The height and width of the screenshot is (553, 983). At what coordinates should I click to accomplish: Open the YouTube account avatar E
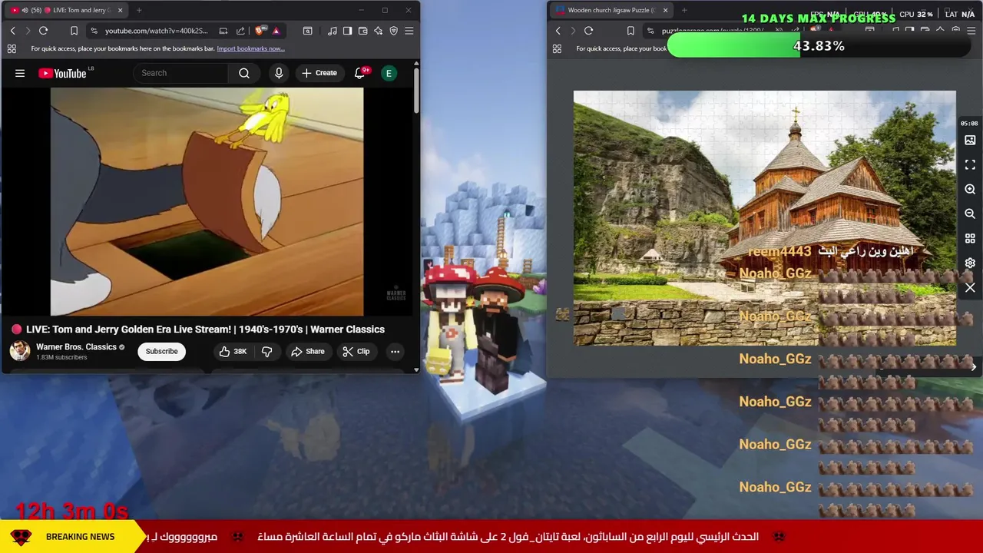coord(389,73)
